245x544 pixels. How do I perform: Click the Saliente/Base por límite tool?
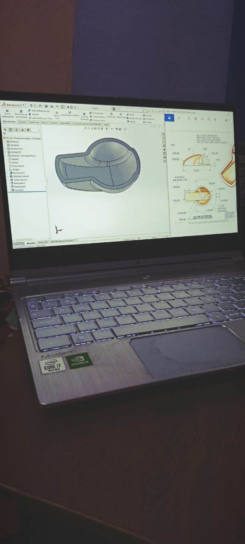click(40, 118)
